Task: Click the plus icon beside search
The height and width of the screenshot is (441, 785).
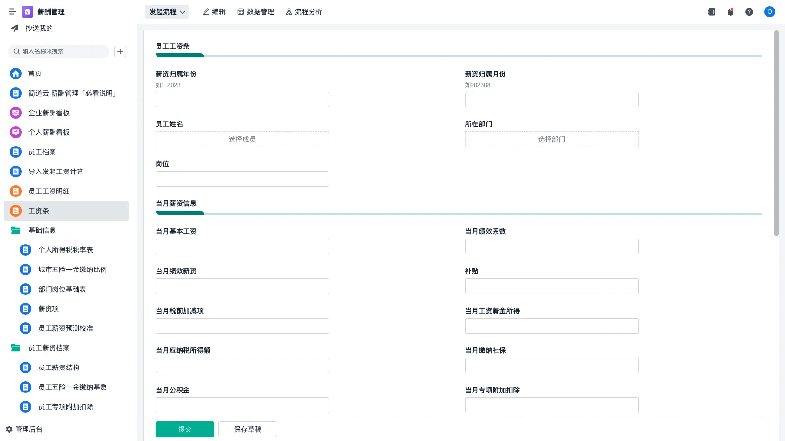Action: (120, 51)
